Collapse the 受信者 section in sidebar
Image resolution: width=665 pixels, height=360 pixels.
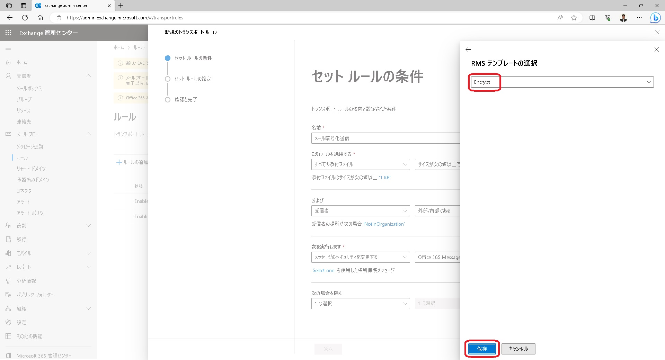click(x=89, y=76)
